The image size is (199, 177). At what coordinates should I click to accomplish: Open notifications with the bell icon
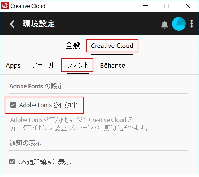pos(164,24)
